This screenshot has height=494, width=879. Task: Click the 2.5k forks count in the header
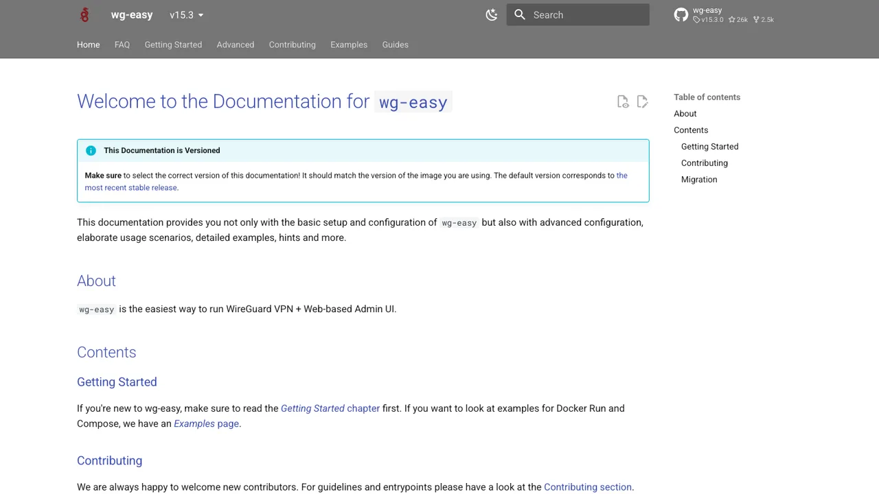[x=764, y=20]
